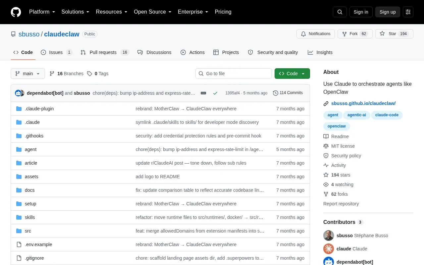Go to the GitHub homepage logo
The width and height of the screenshot is (424, 265).
[x=16, y=12]
